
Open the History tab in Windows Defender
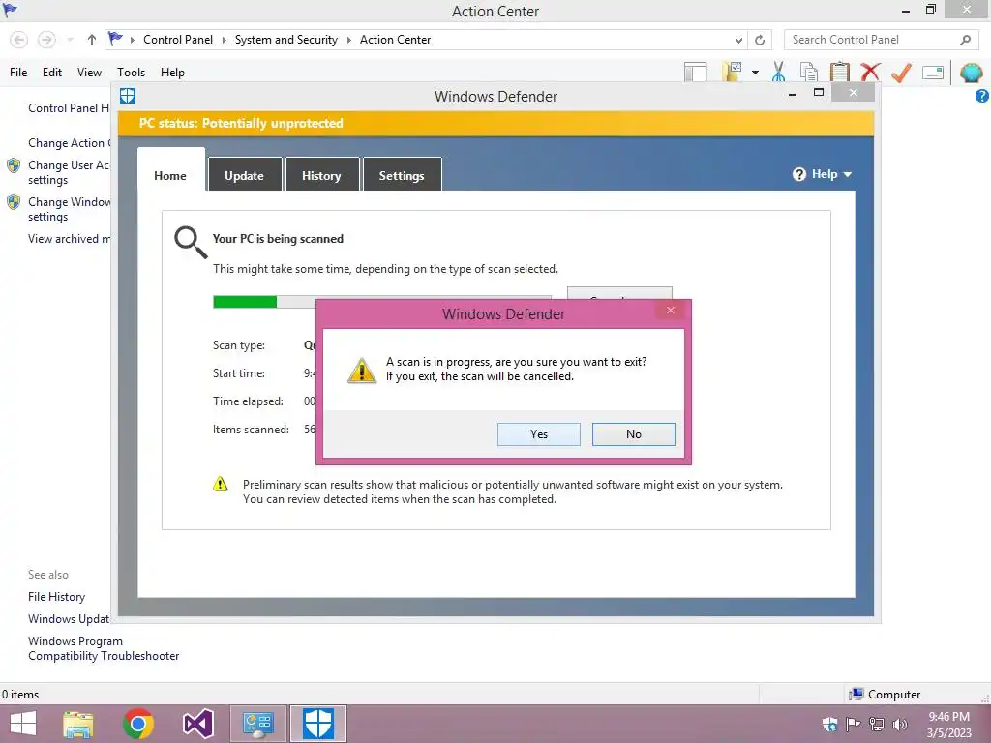[x=321, y=175]
